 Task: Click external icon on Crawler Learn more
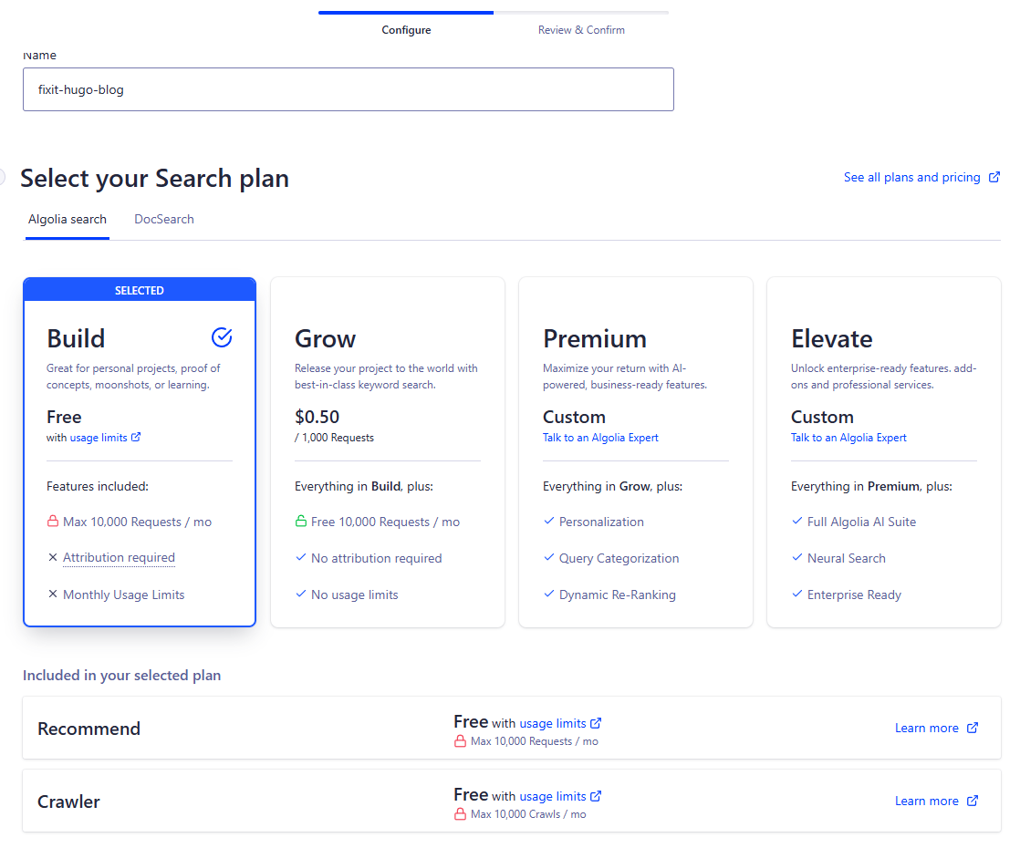point(973,801)
